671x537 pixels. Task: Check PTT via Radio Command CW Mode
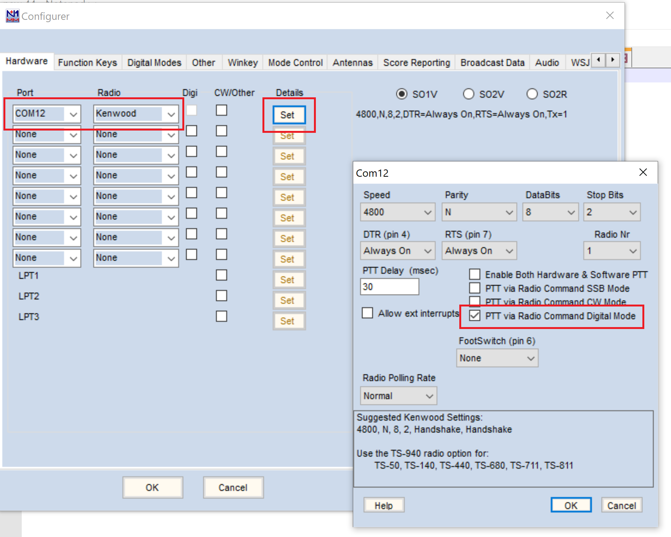coord(475,301)
